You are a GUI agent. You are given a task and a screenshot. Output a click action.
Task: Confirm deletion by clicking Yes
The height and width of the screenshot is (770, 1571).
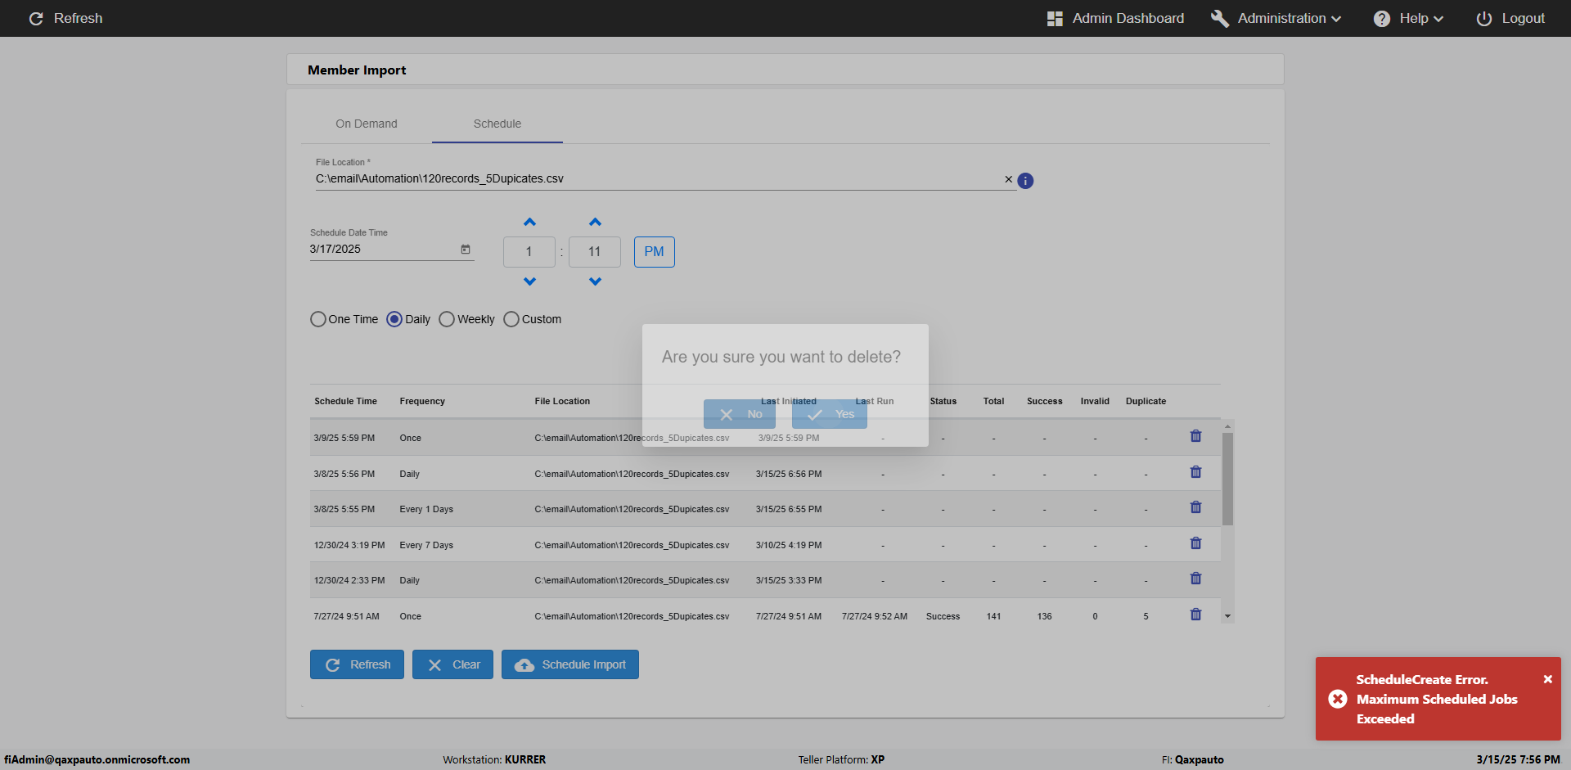[x=830, y=414]
